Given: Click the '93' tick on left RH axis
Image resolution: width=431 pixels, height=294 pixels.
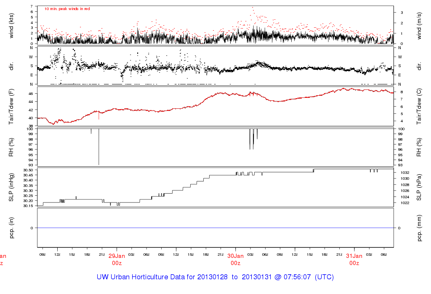Looking at the screenshot, I should 31,165.
